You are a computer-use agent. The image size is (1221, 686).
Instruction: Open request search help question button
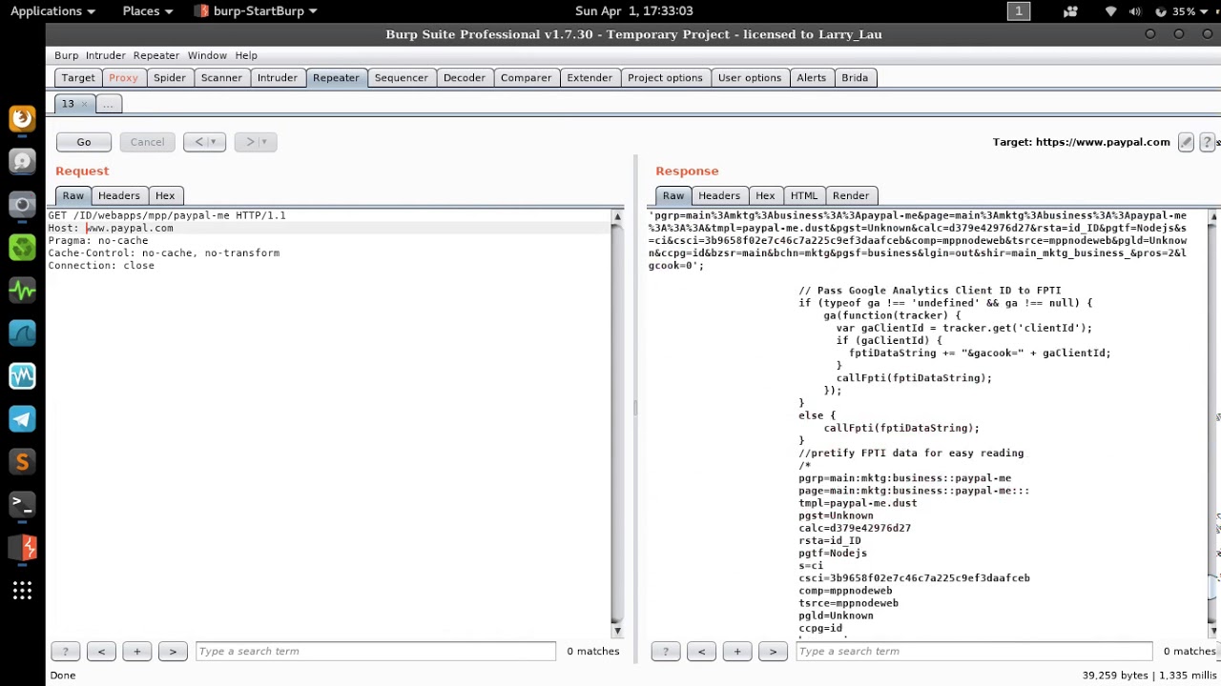[x=65, y=652]
